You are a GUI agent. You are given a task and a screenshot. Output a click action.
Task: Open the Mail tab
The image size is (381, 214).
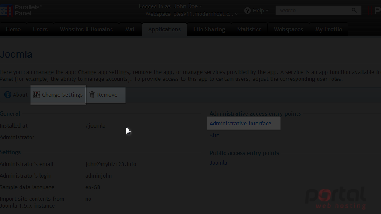[x=130, y=30]
